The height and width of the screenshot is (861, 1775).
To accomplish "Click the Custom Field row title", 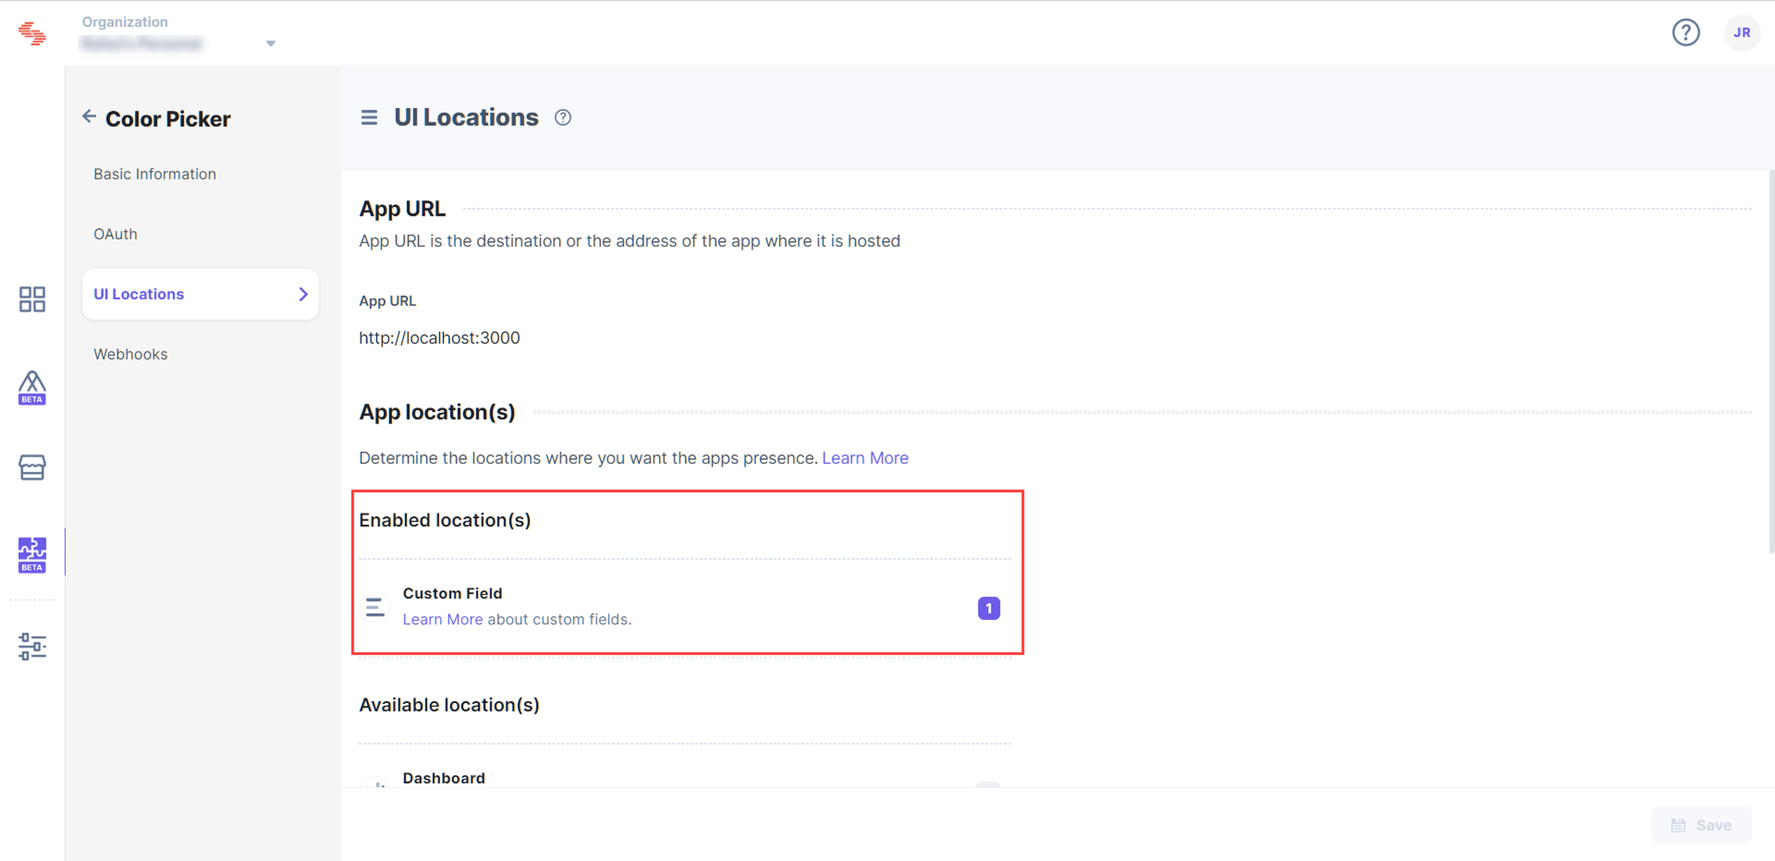I will tap(453, 594).
